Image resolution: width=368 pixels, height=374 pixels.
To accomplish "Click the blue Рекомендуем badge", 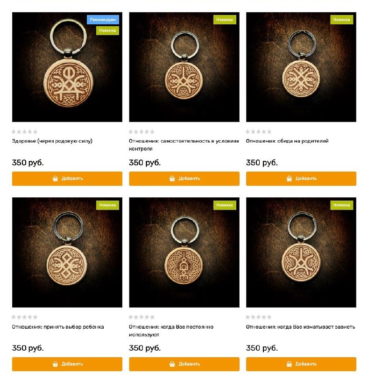I will click(x=103, y=20).
